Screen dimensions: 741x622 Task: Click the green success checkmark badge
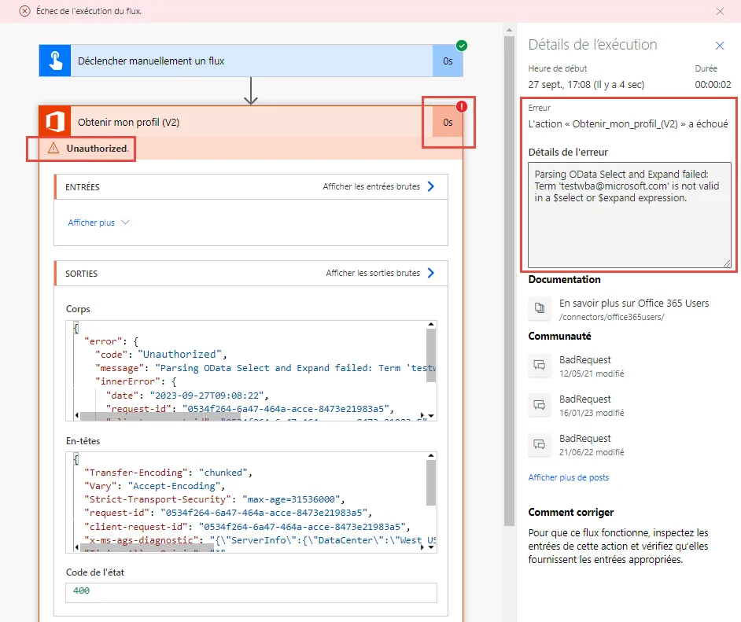pos(462,46)
